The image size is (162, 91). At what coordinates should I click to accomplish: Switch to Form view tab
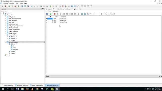56,11
